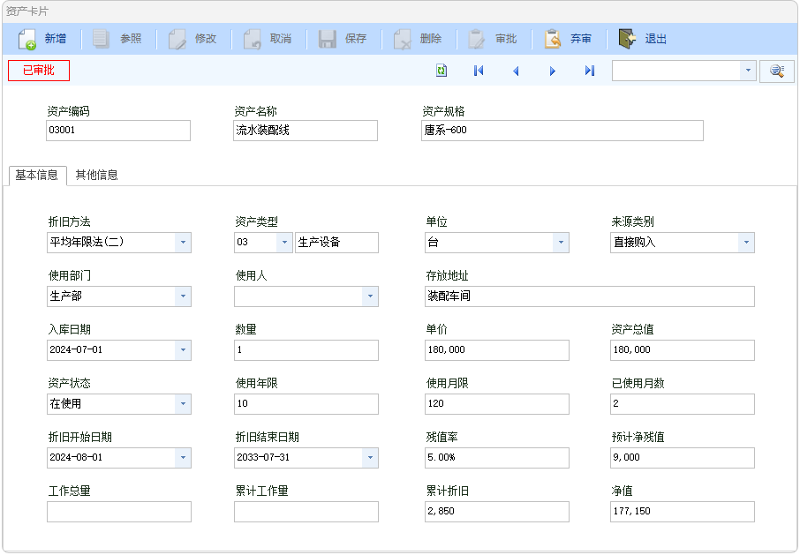The image size is (800, 555).
Task: Click the 数量 quantity field
Action: pos(306,350)
